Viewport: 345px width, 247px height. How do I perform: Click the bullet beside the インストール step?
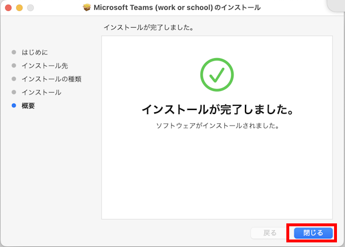pos(14,92)
